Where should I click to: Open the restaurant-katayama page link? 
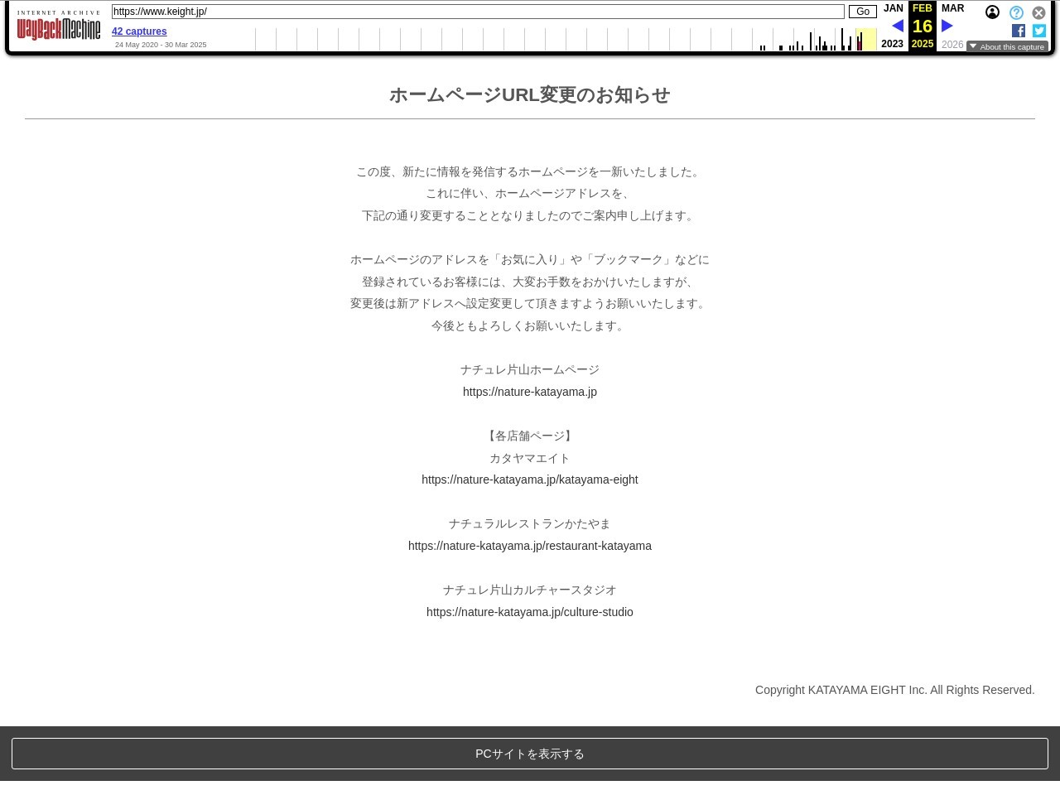[530, 546]
